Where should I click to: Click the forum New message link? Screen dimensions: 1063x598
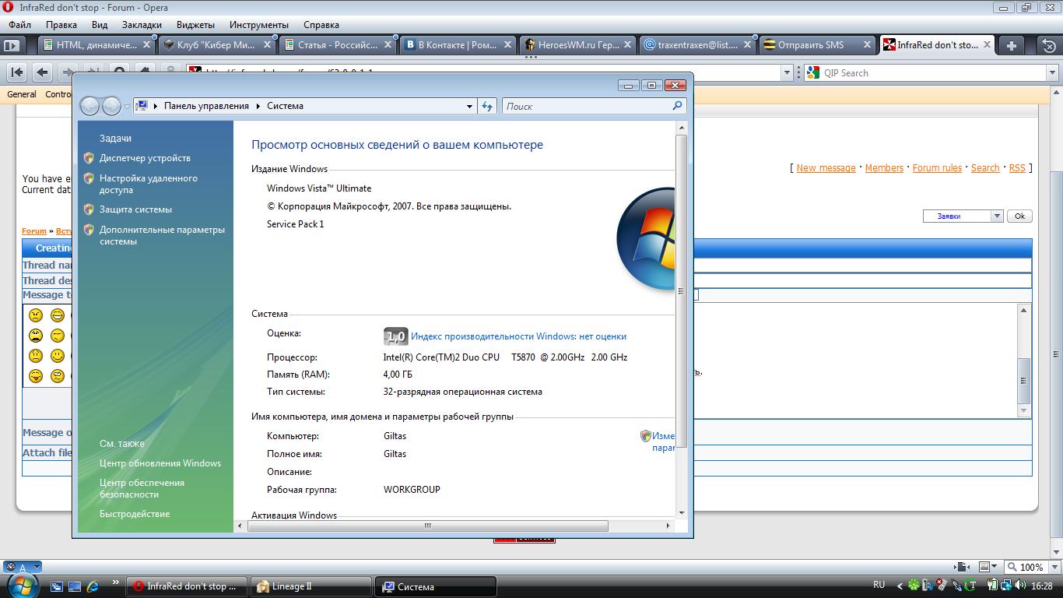pos(826,168)
